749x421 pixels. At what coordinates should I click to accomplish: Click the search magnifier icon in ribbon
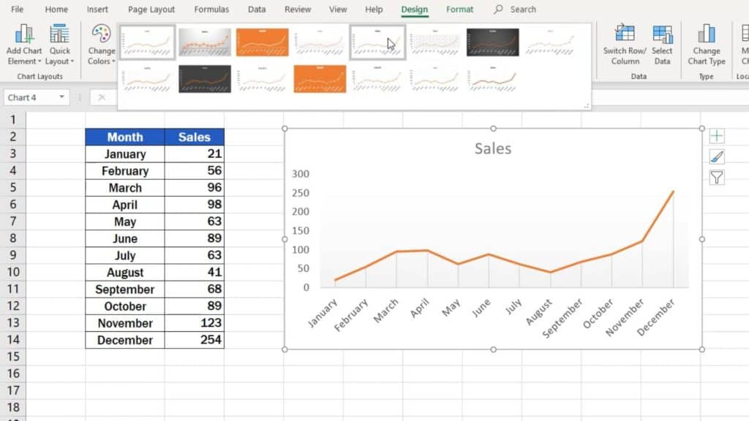[x=498, y=9]
